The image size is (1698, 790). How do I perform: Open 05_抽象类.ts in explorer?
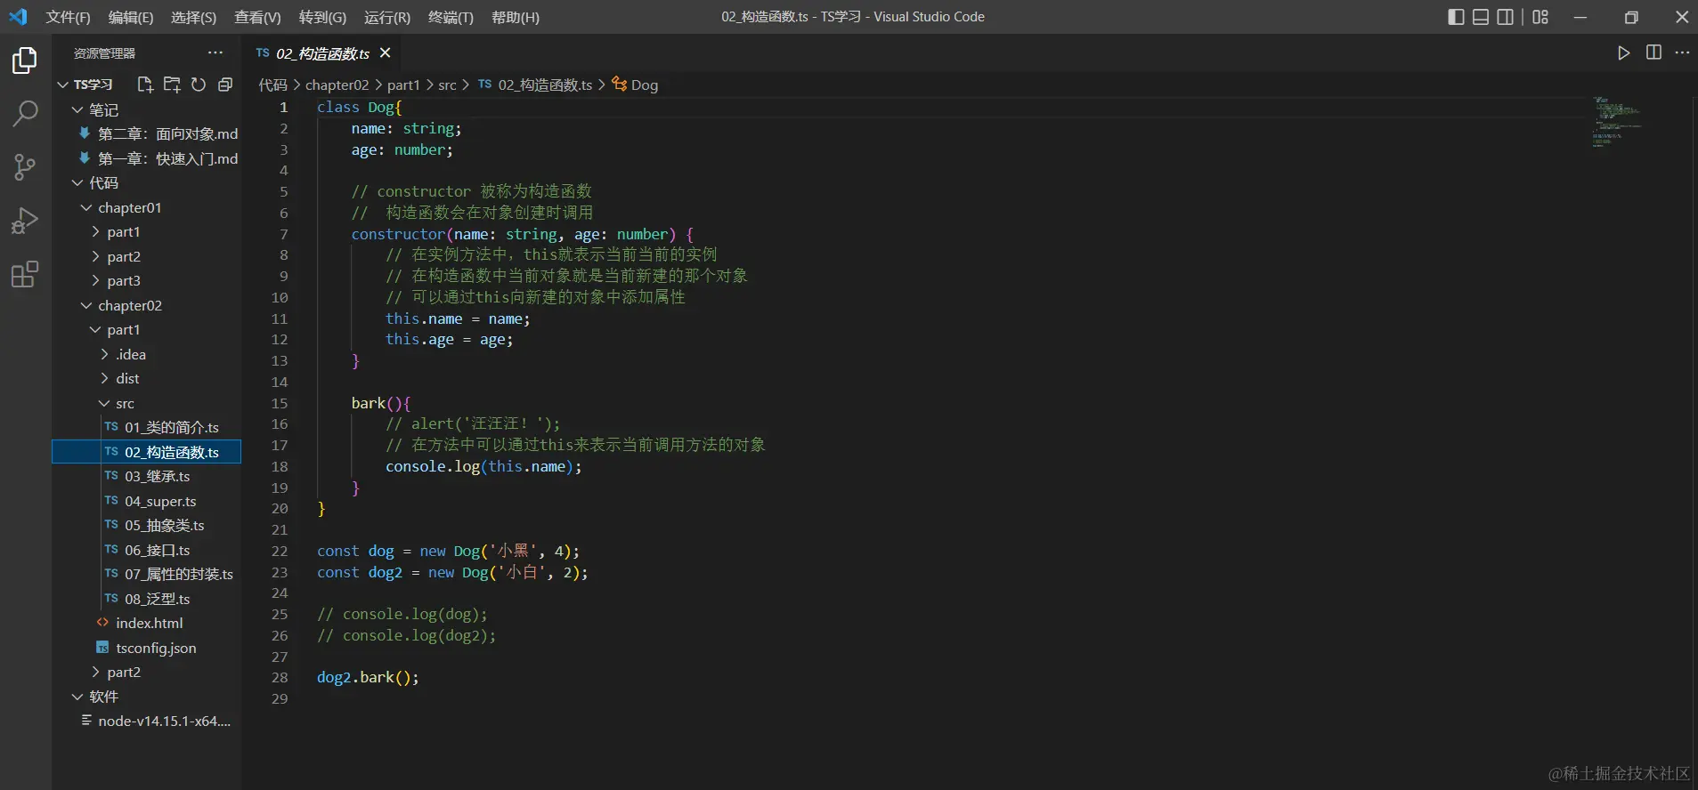[164, 526]
